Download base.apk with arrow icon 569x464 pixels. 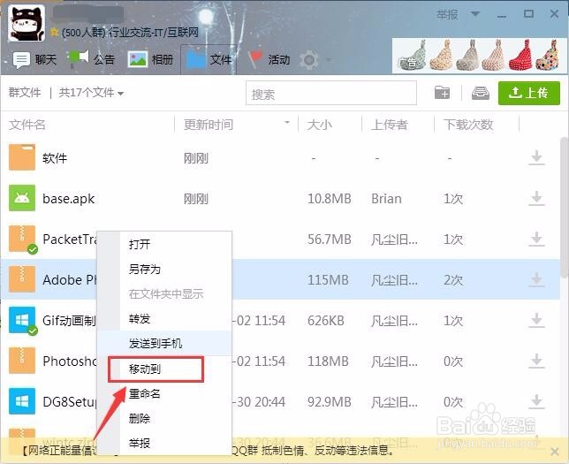click(536, 199)
